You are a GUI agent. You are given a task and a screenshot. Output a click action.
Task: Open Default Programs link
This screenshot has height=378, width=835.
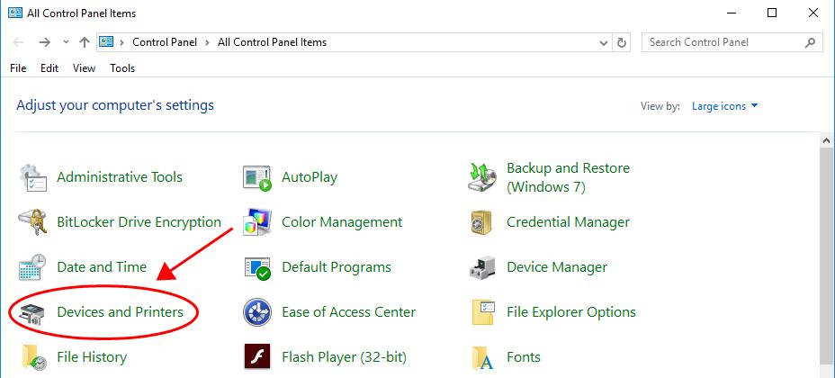click(x=337, y=267)
